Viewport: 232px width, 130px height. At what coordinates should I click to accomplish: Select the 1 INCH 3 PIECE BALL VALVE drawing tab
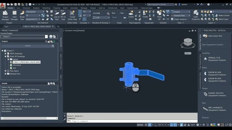[x=37, y=26]
